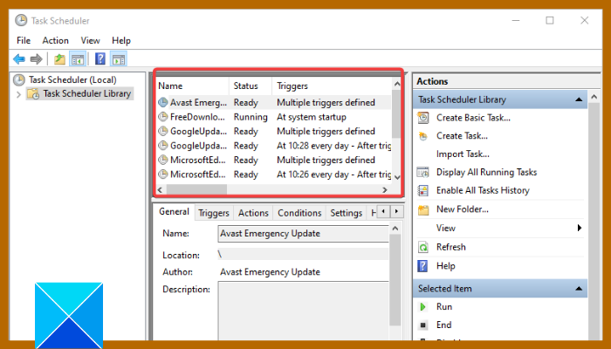This screenshot has width=611, height=349.
Task: Open the Help menu in menu bar
Action: click(x=121, y=40)
